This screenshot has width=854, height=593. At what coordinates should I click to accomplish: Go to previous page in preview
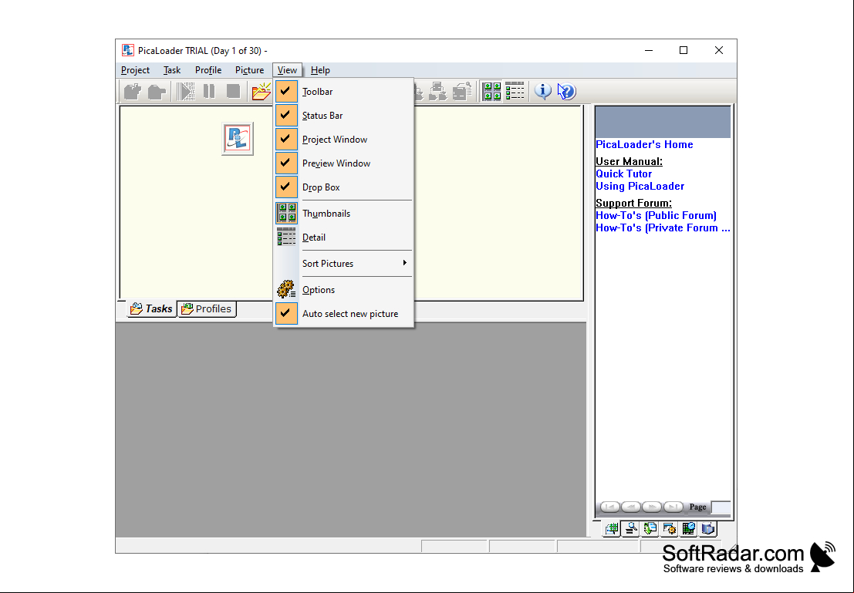[x=631, y=507]
